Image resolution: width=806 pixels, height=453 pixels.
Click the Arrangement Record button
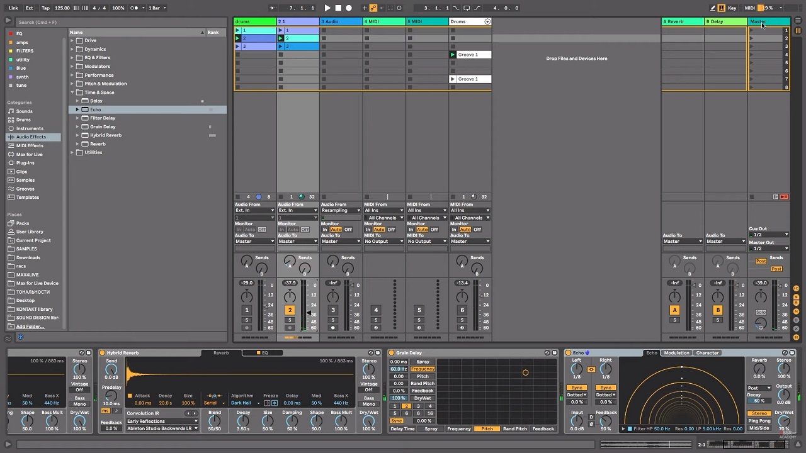point(349,8)
